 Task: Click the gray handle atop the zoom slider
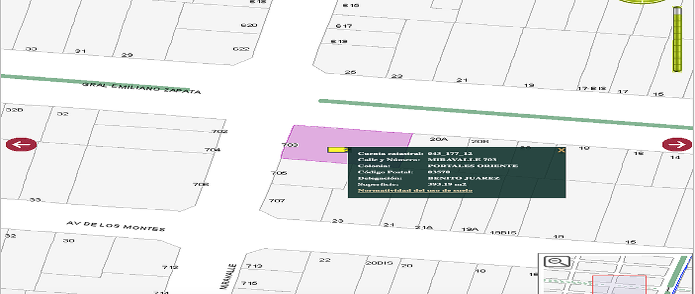(676, 10)
